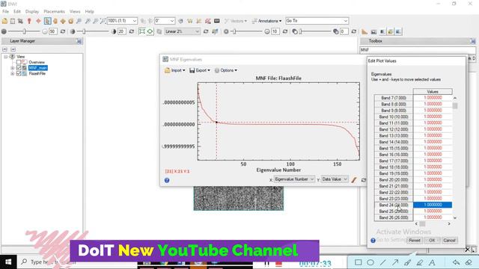479x269 pixels.
Task: Click the Flicker view icon
Action: 390,31
